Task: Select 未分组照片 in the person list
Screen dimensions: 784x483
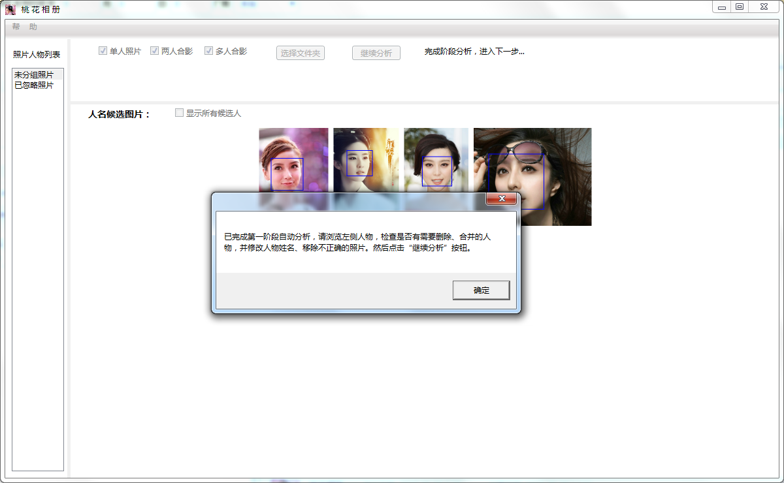Action: click(x=37, y=75)
